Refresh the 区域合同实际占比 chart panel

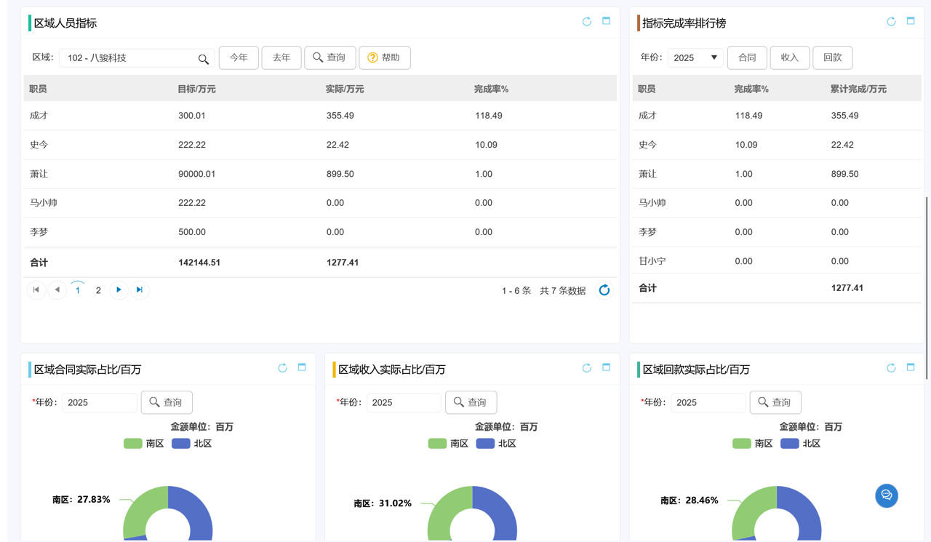(282, 368)
